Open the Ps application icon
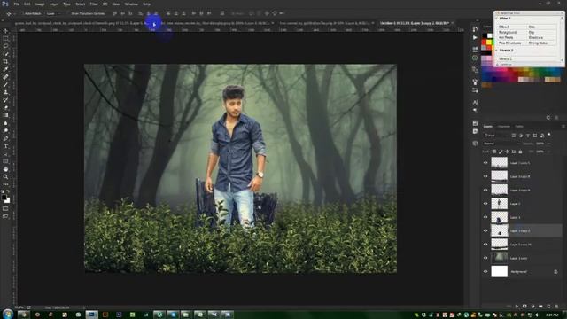 4,4
